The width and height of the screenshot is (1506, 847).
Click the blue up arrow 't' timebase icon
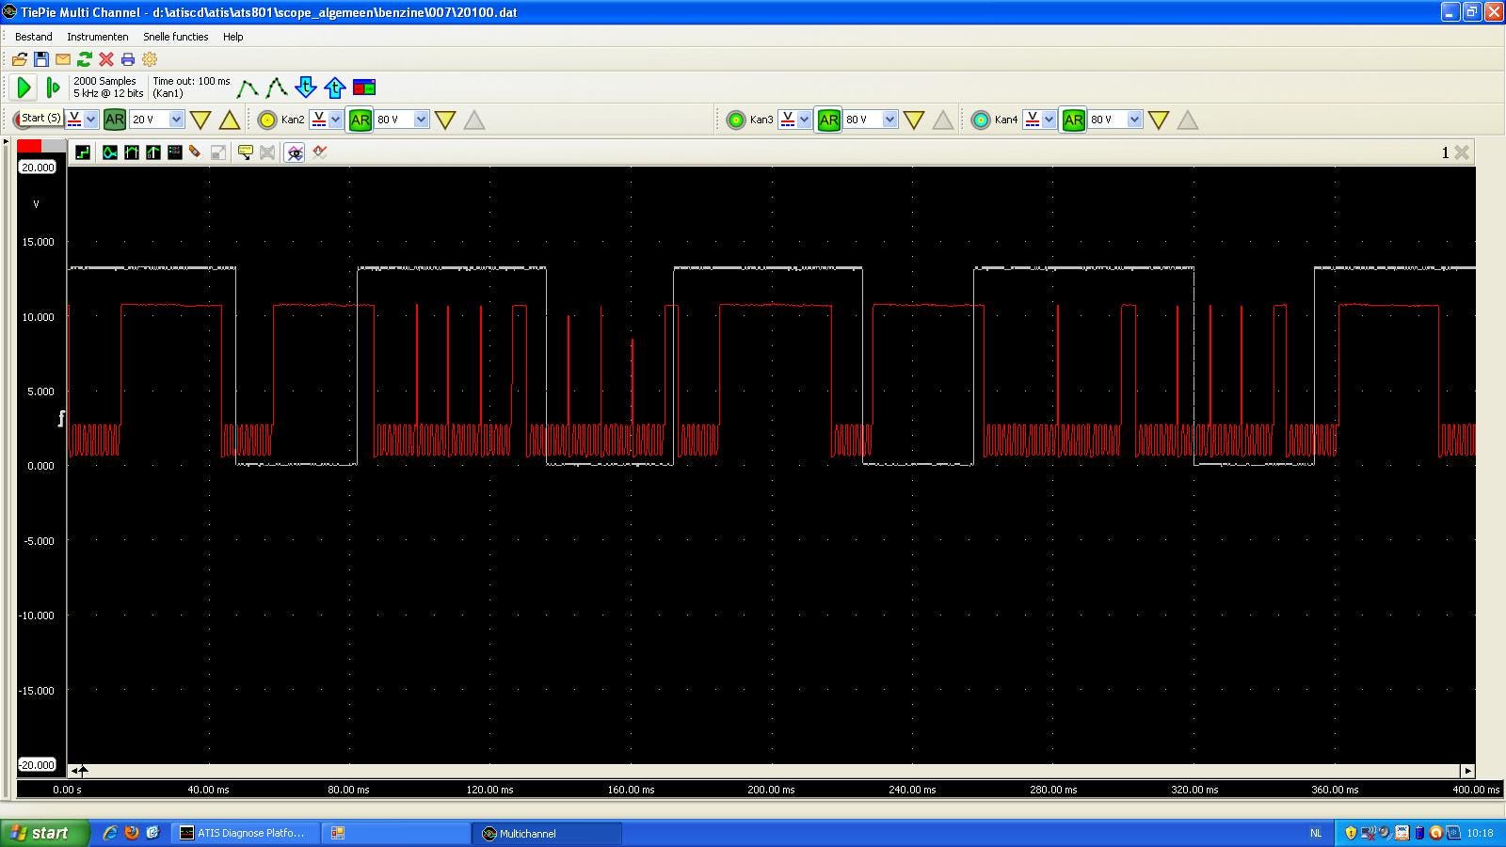click(x=335, y=88)
